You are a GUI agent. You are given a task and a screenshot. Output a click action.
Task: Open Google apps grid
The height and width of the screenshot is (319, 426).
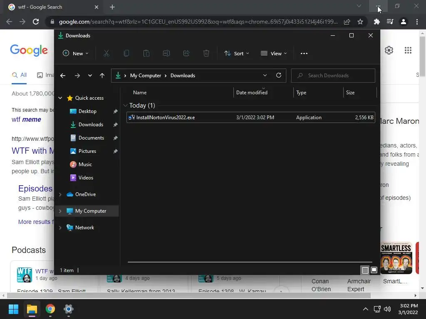click(x=408, y=50)
